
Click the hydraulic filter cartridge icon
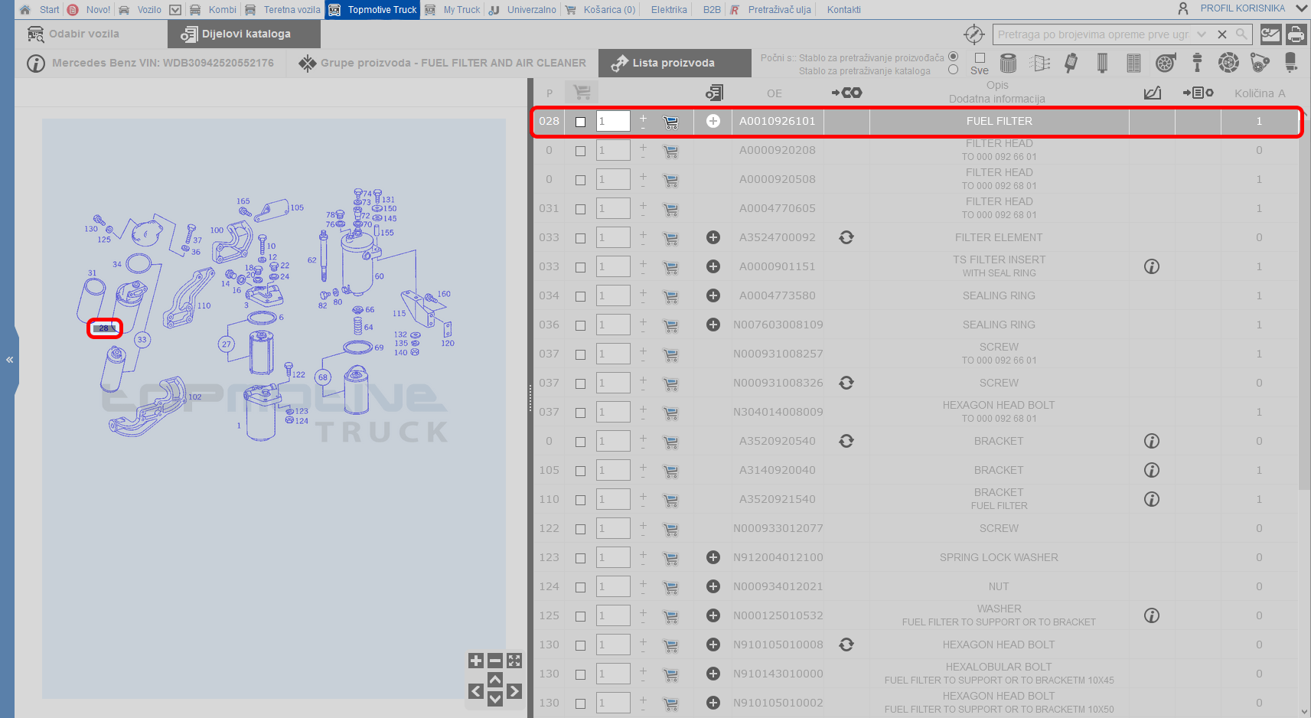[1102, 63]
